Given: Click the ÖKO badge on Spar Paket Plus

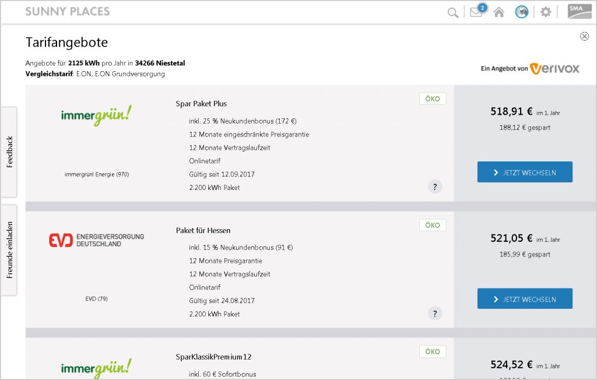Looking at the screenshot, I should coord(433,98).
